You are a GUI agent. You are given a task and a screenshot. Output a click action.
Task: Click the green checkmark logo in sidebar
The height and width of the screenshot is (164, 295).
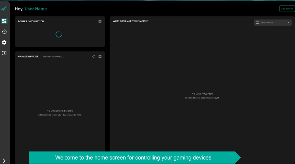click(4, 9)
